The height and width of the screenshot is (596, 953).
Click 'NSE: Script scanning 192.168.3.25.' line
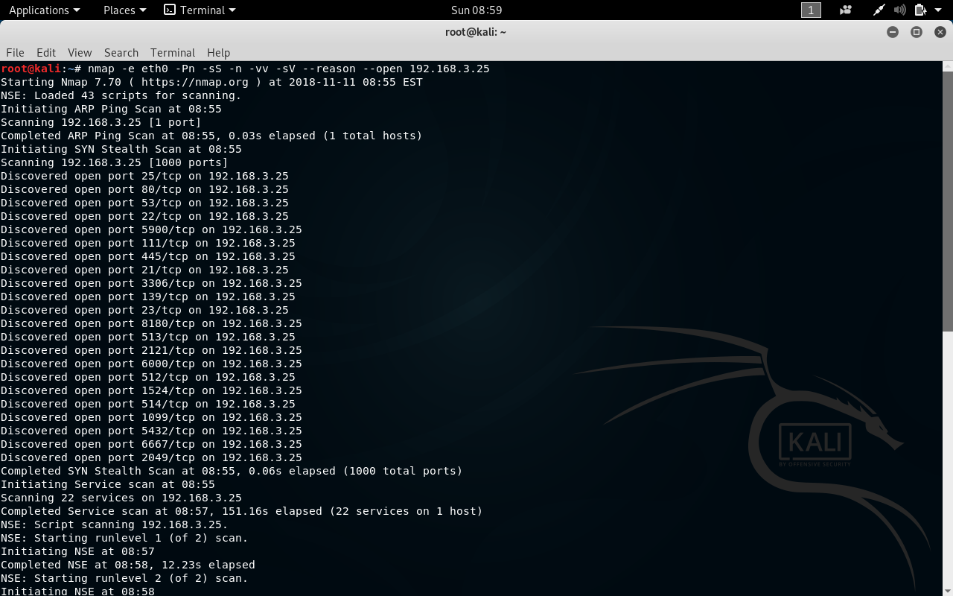point(115,524)
